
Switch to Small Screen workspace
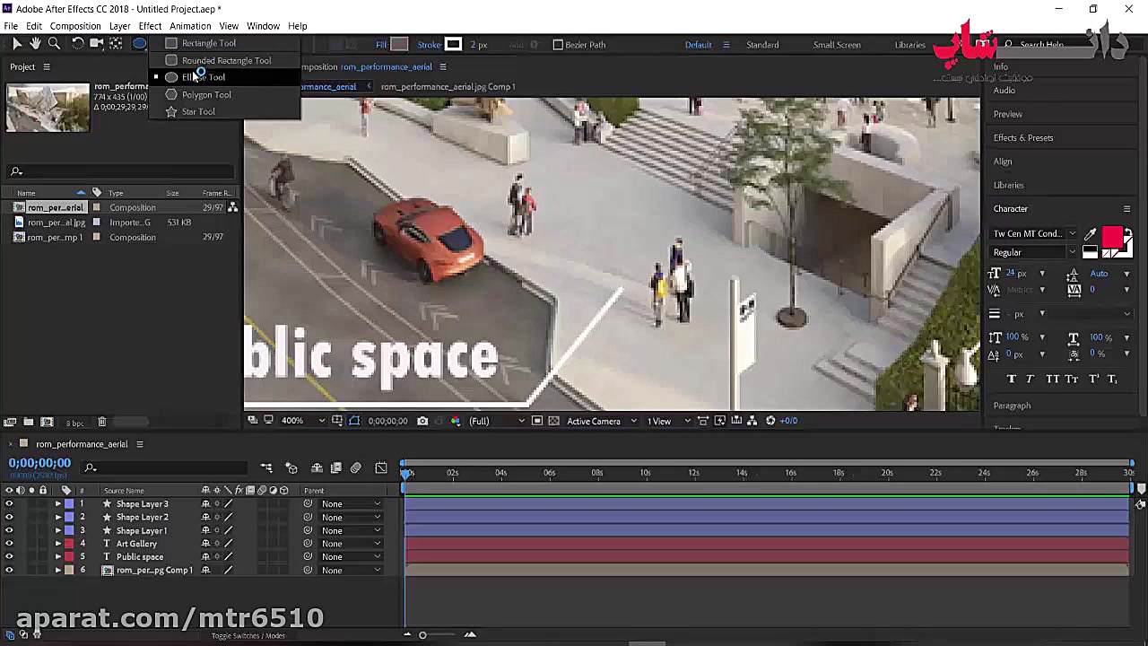tap(836, 45)
